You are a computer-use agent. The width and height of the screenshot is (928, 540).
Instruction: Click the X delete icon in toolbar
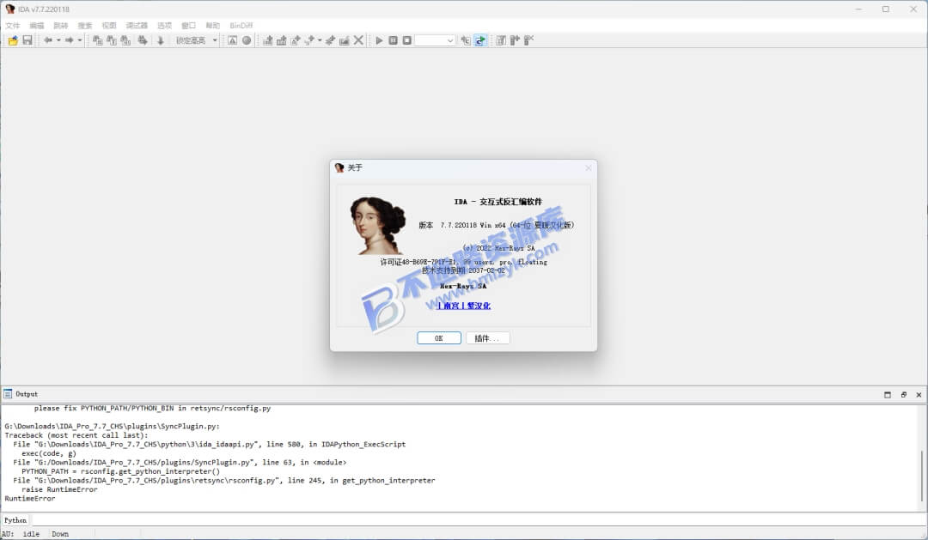point(358,40)
